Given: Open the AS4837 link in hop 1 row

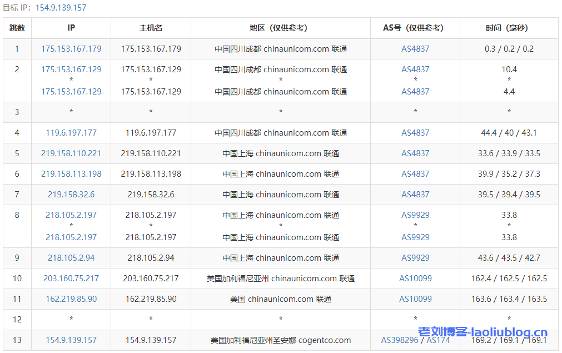Looking at the screenshot, I should pos(415,49).
